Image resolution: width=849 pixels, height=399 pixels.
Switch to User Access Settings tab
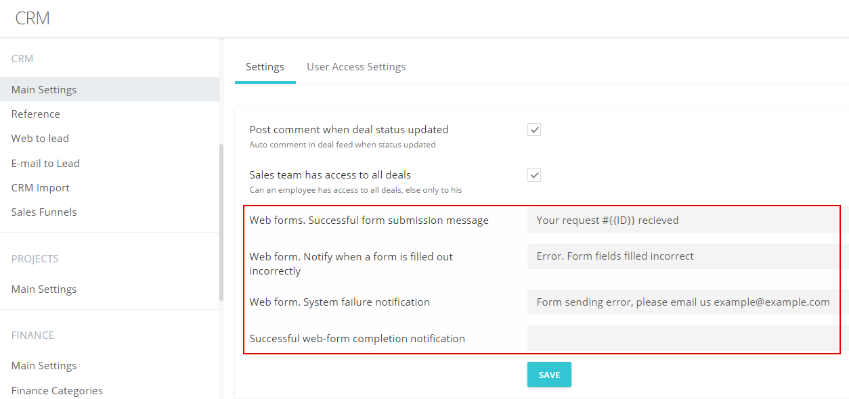click(x=356, y=67)
